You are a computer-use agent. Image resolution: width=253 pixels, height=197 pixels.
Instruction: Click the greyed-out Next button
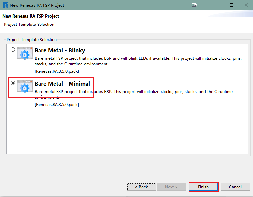pos(171,187)
